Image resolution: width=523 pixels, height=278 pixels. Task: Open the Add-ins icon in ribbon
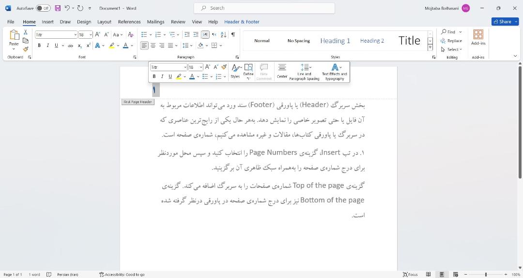pyautogui.click(x=478, y=37)
